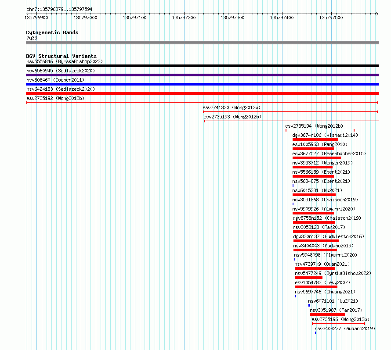Screen dimensions: 391x350
Task: Click ruler position 135797400
Action: [x=282, y=18]
